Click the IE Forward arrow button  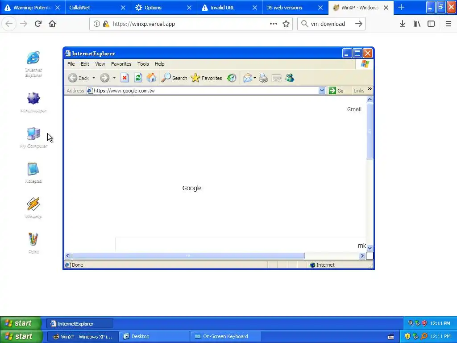104,78
